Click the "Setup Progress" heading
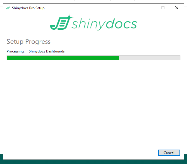Viewport: 187px width, 164px height. coord(29,42)
